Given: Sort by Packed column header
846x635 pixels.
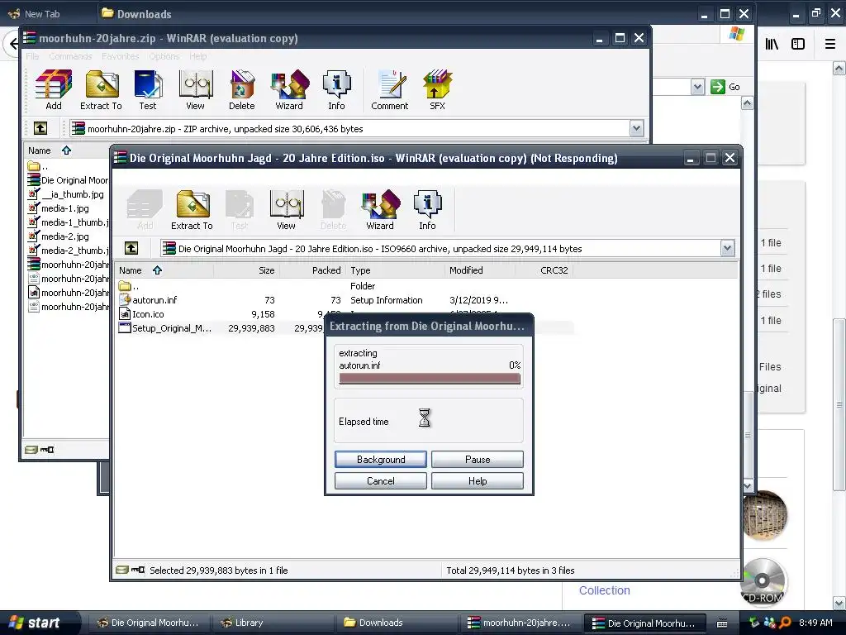Looking at the screenshot, I should [313, 270].
